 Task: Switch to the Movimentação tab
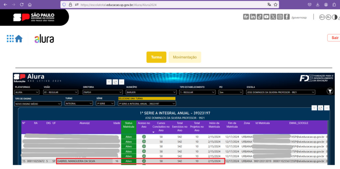point(185,57)
